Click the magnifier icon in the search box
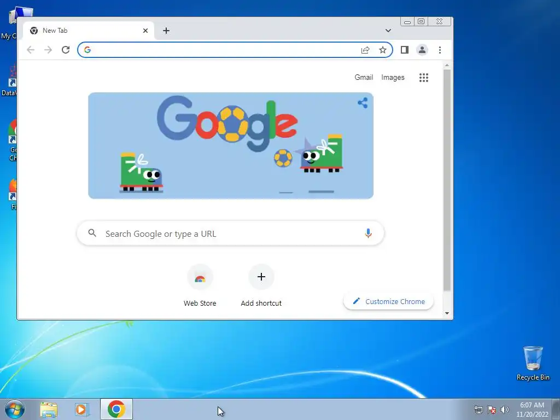Screen dimensions: 560x420 [x=92, y=233]
